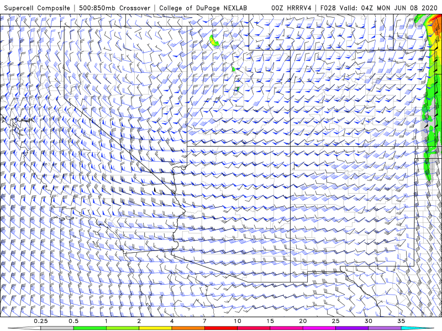Select the legend value 2
This screenshot has height=331, width=442.
139,321
